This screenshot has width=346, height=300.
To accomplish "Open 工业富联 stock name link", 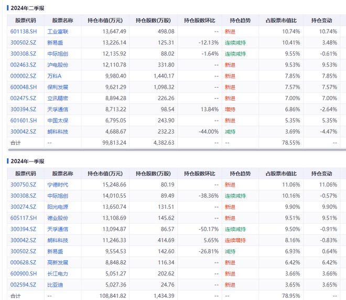I will (x=58, y=31).
